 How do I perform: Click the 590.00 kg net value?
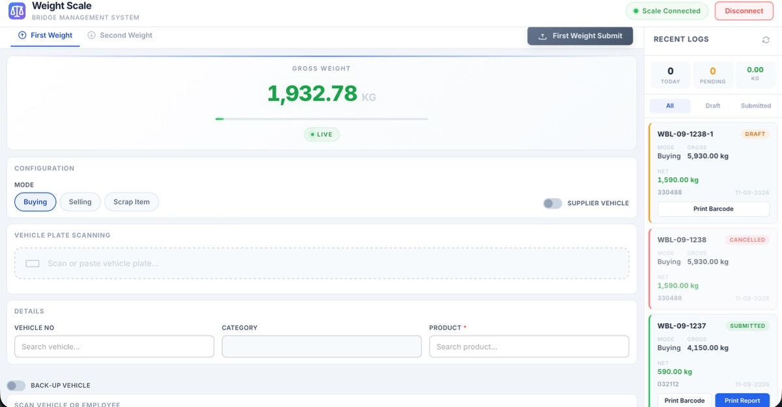pyautogui.click(x=674, y=372)
